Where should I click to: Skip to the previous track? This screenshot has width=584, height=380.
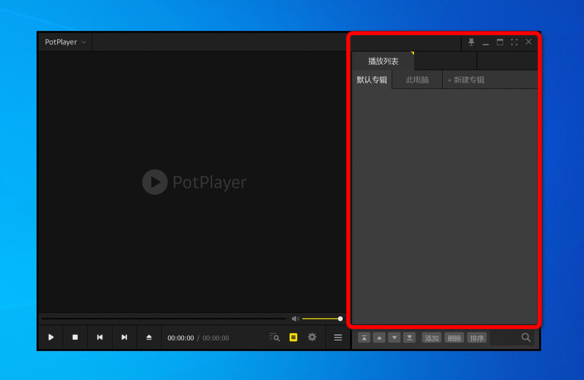tap(100, 337)
